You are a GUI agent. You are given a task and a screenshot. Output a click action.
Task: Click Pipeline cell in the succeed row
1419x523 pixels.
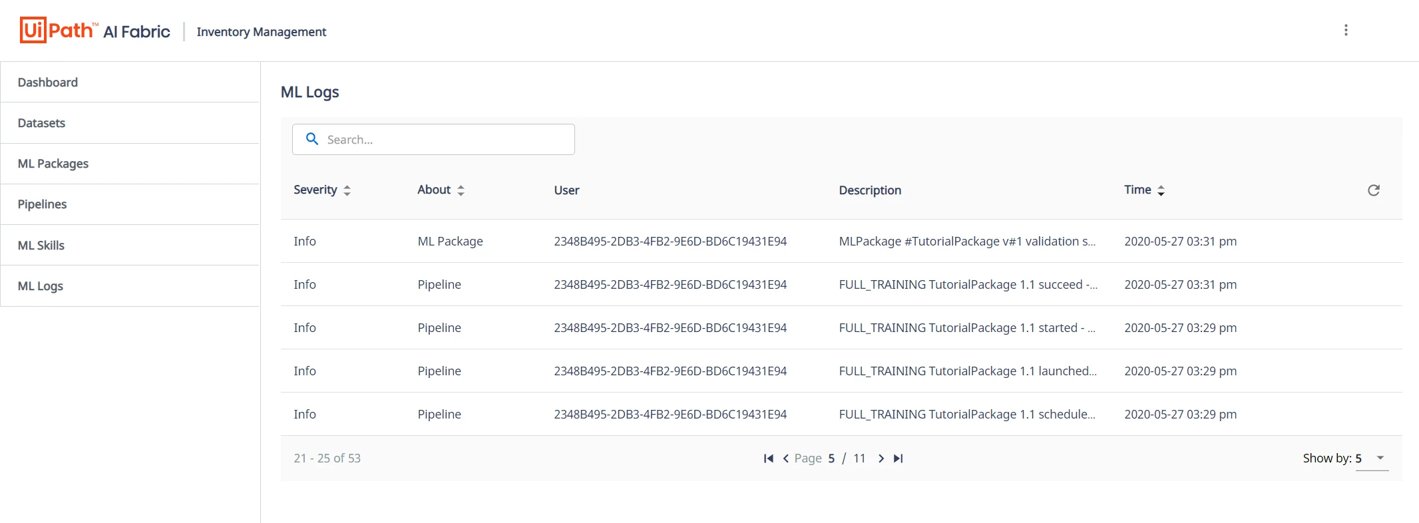click(x=439, y=285)
